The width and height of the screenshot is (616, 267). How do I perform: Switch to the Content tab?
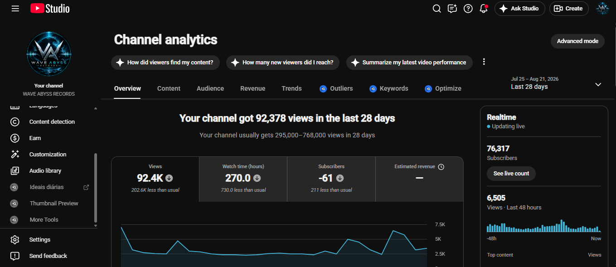169,88
